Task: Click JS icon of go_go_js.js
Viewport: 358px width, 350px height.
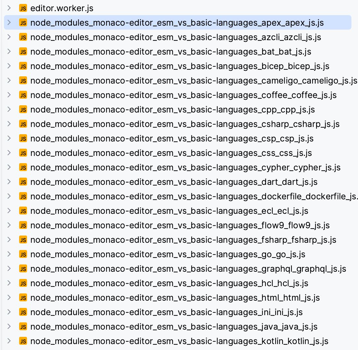Action: 23,254
